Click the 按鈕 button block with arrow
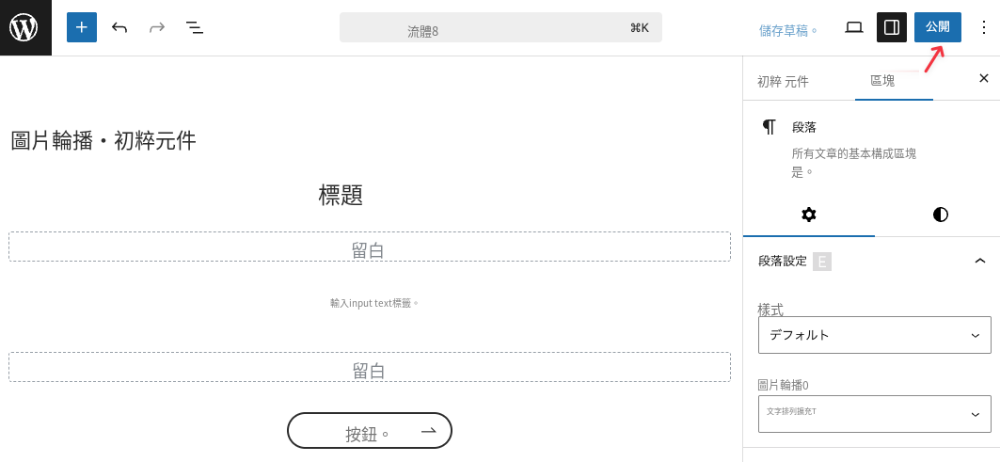This screenshot has height=462, width=1000. pyautogui.click(x=370, y=431)
